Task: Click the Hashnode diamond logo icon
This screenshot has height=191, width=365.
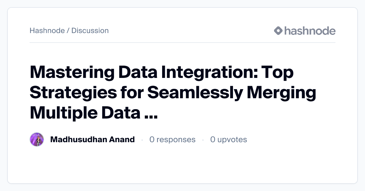Action: click(x=278, y=31)
